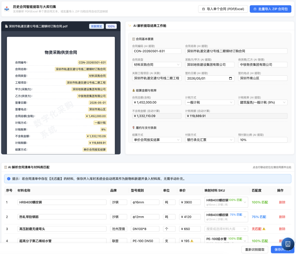Click the 型号规则 column header
Viewport: 296px width, 254px height.
(x=137, y=191)
